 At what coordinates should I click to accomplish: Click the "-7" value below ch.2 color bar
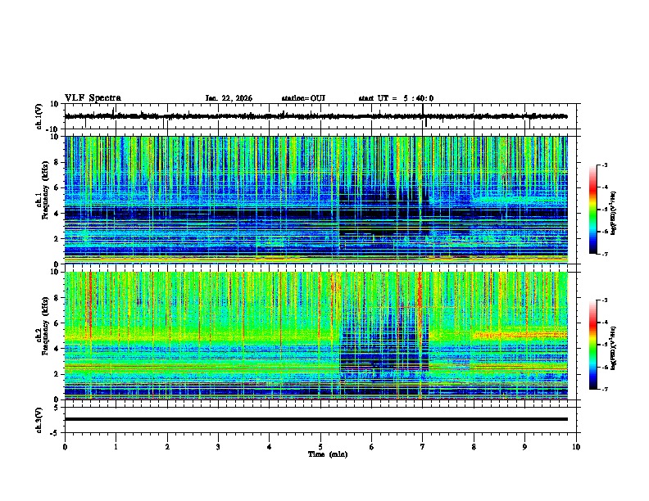pyautogui.click(x=605, y=389)
